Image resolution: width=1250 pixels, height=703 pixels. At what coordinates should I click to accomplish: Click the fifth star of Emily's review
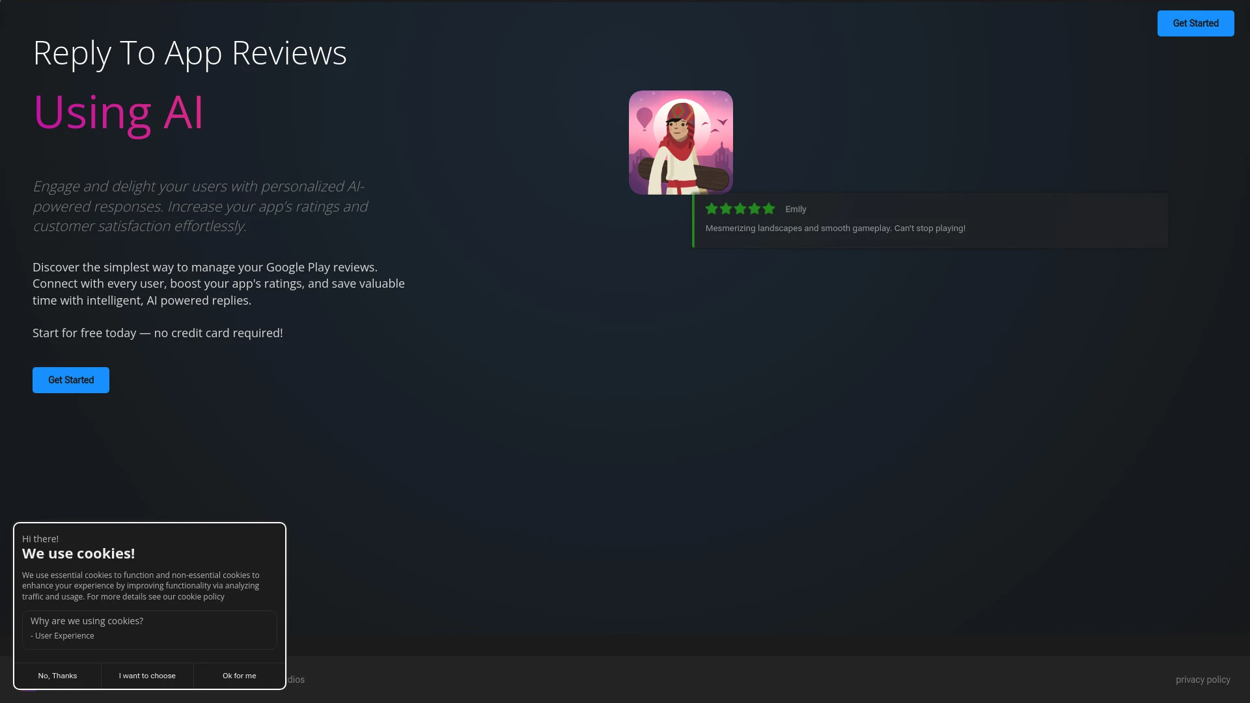point(770,209)
